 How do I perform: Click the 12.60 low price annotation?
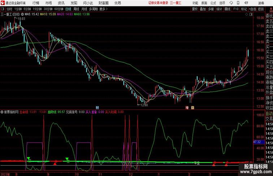(144, 105)
